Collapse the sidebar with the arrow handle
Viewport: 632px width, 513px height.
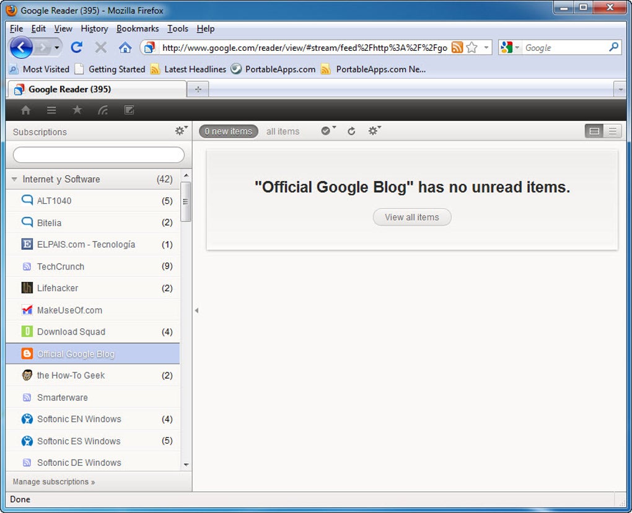coord(196,310)
